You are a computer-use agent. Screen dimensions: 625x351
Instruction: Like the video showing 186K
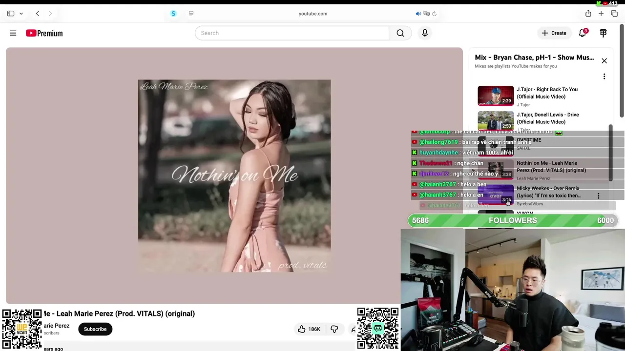(x=309, y=329)
